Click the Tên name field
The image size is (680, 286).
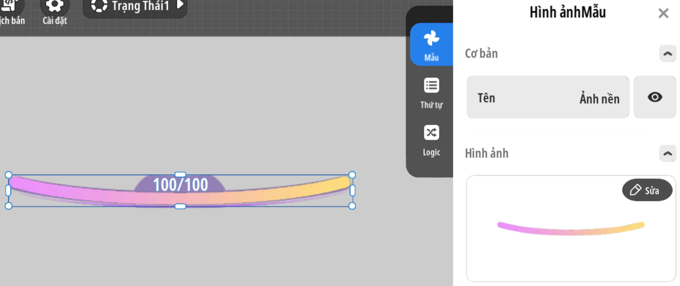coord(548,97)
